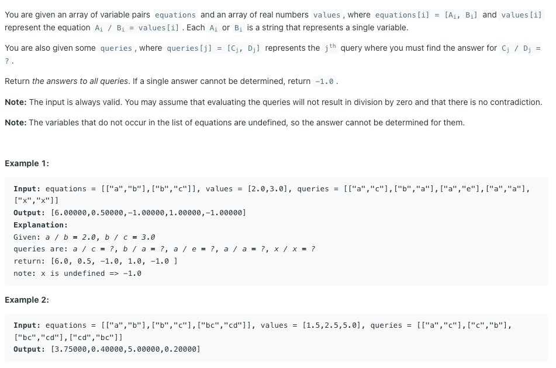Click the 'values' inline code term

pos(327,15)
